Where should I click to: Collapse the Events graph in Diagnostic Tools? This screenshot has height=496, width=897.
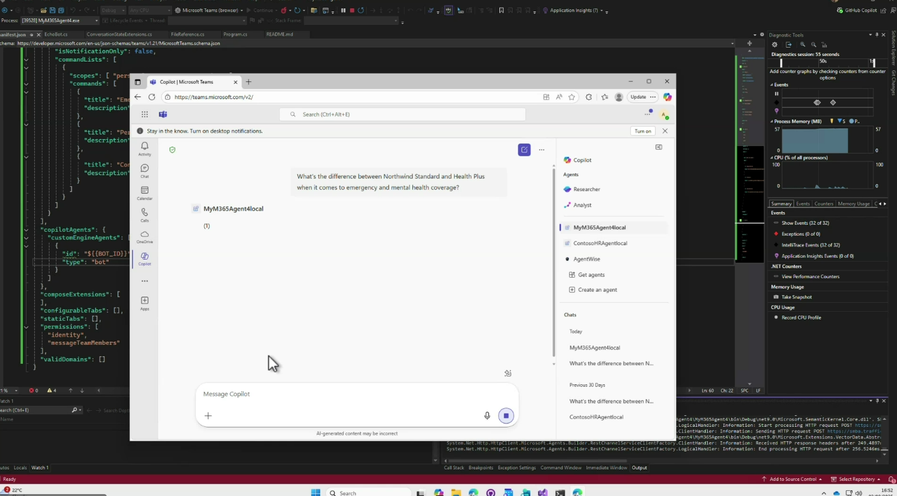tap(772, 84)
